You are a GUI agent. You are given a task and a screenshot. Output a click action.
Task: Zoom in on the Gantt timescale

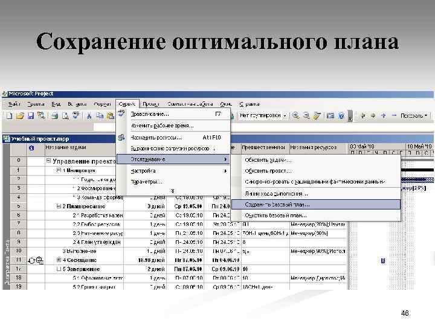click(x=295, y=115)
